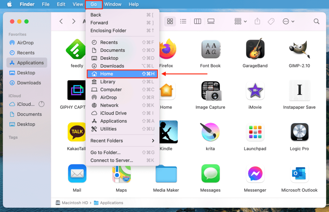Select Downloads in the Finder sidebar
329x212 pixels.
[27, 83]
